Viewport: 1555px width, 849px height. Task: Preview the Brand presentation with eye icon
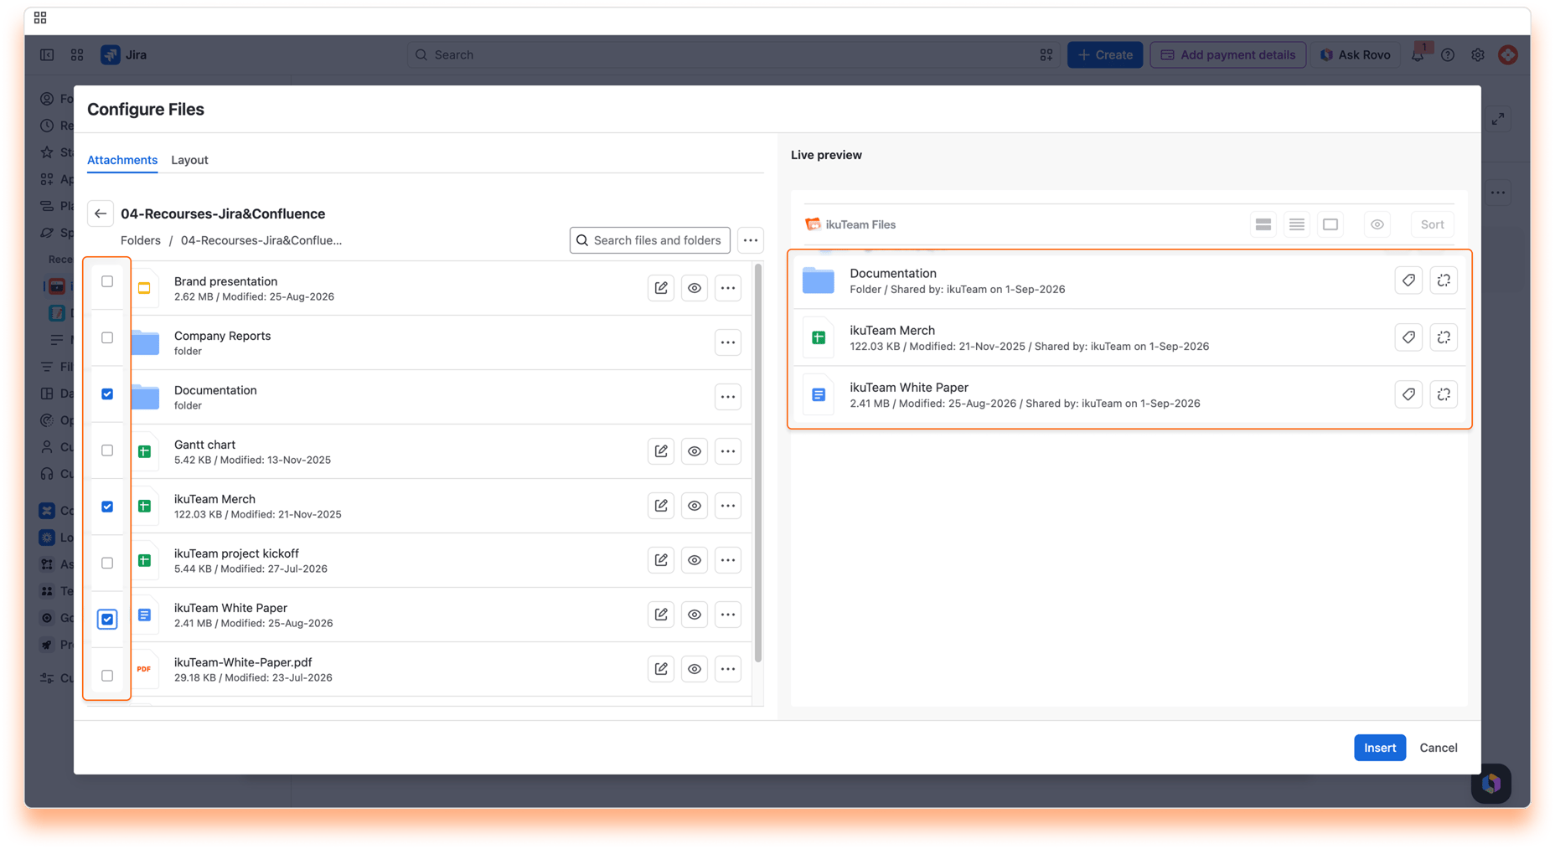(x=695, y=288)
